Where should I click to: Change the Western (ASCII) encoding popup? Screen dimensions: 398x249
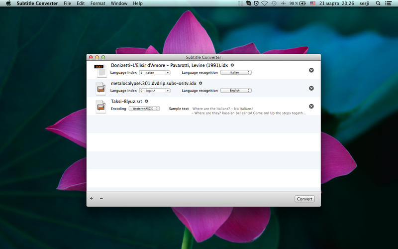(x=144, y=109)
